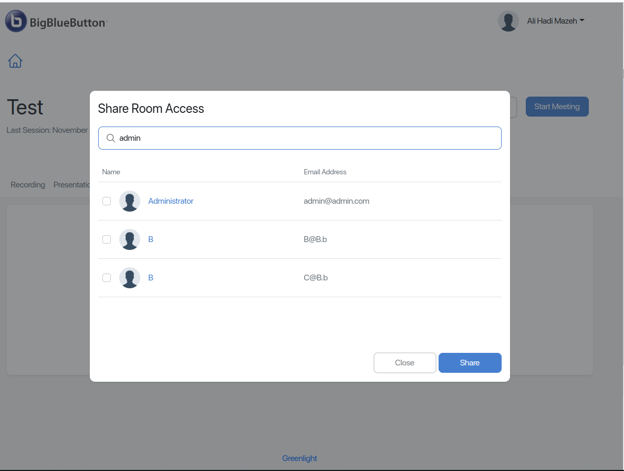This screenshot has width=624, height=471.
Task: Open the Ali Hadi Mazeh account dropdown
Action: coord(556,21)
